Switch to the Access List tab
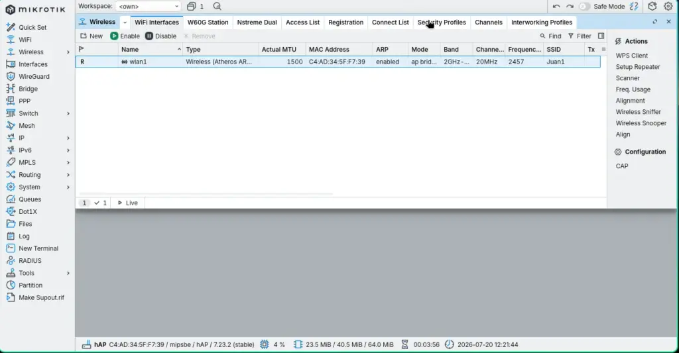Image resolution: width=679 pixels, height=353 pixels. [x=302, y=23]
